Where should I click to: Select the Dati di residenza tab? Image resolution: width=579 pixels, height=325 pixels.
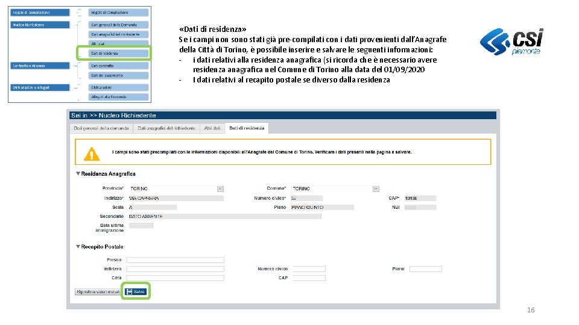pos(247,128)
